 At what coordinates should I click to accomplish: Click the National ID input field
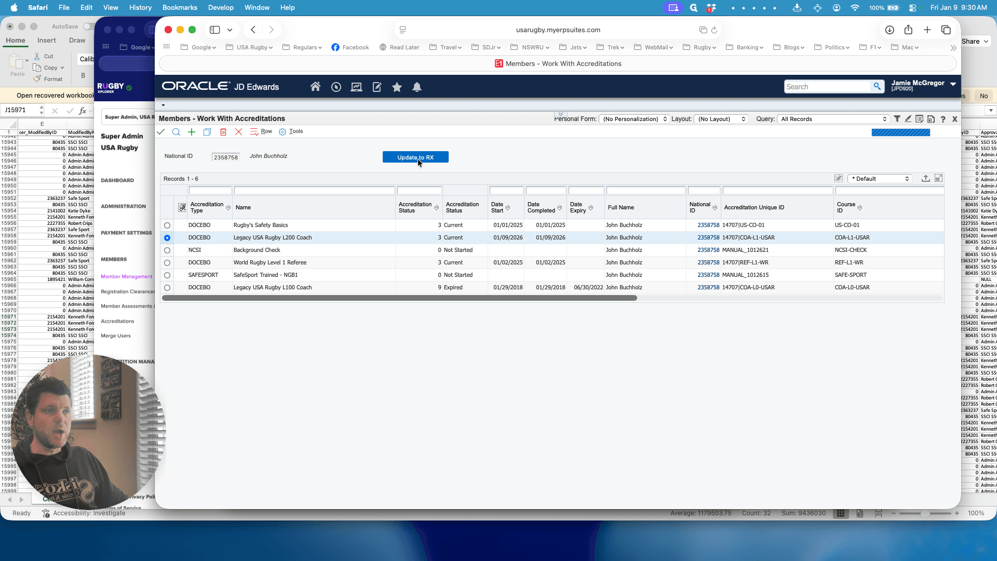[225, 157]
